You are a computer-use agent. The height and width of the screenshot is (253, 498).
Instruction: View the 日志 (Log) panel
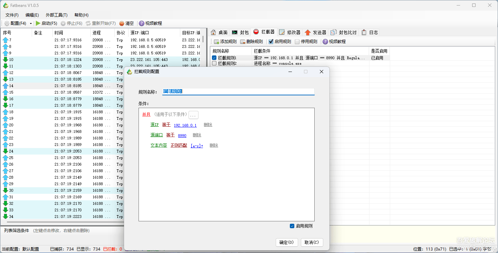370,32
